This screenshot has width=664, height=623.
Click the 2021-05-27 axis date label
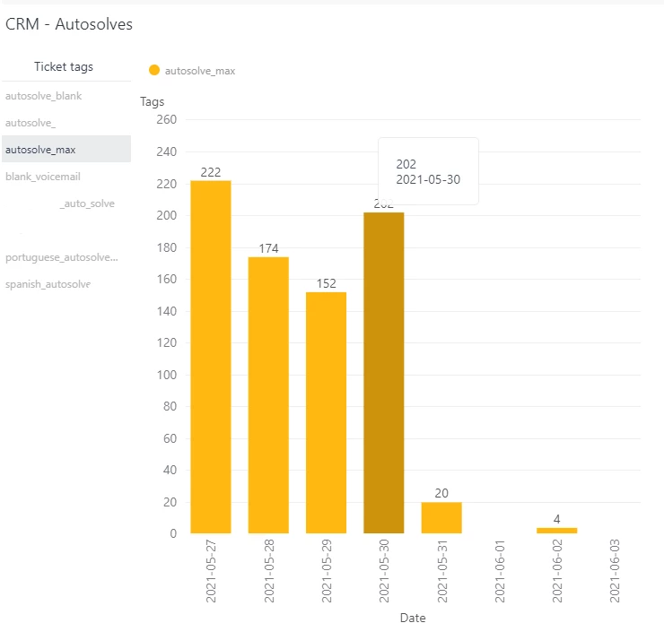[211, 571]
